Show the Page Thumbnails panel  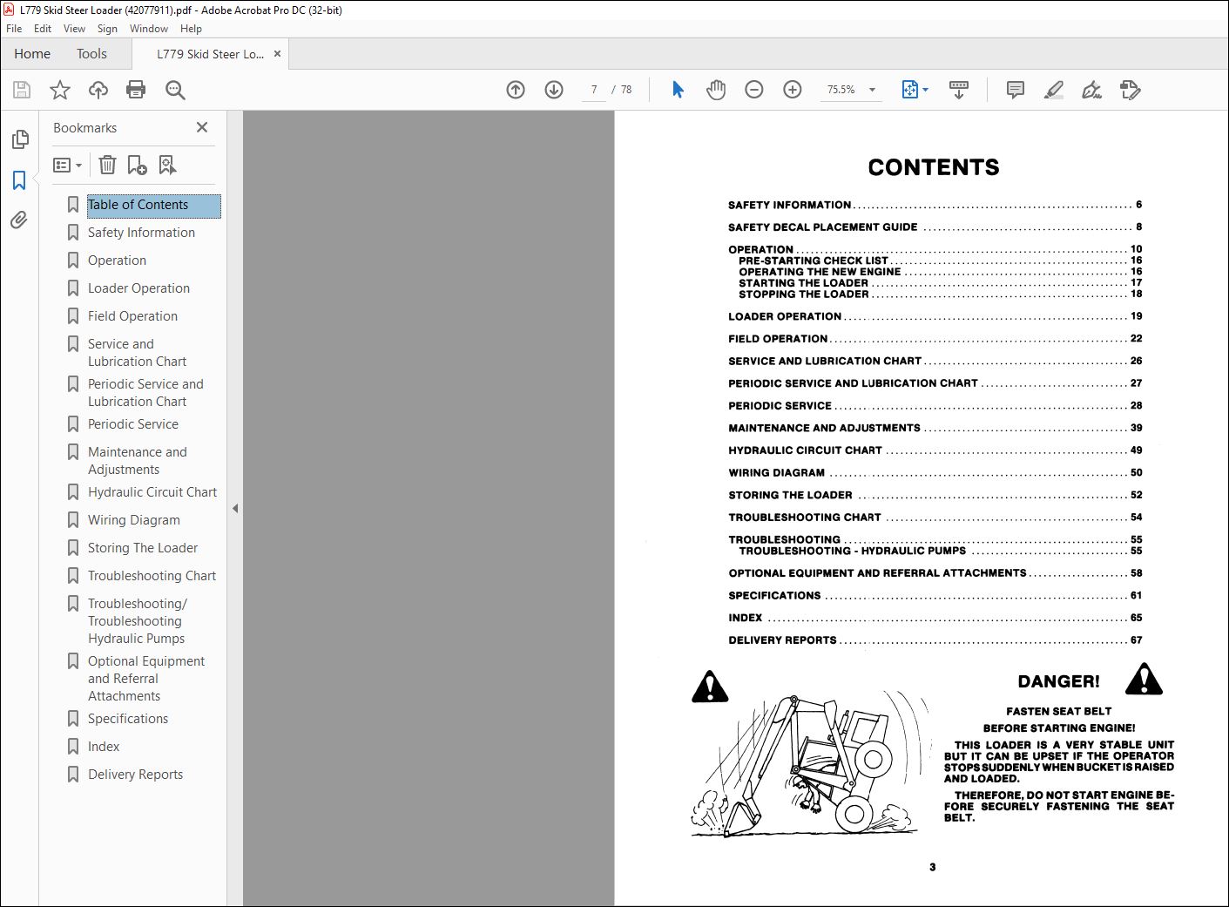[20, 139]
